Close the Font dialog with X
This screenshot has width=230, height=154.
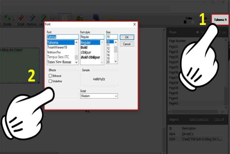(135, 24)
